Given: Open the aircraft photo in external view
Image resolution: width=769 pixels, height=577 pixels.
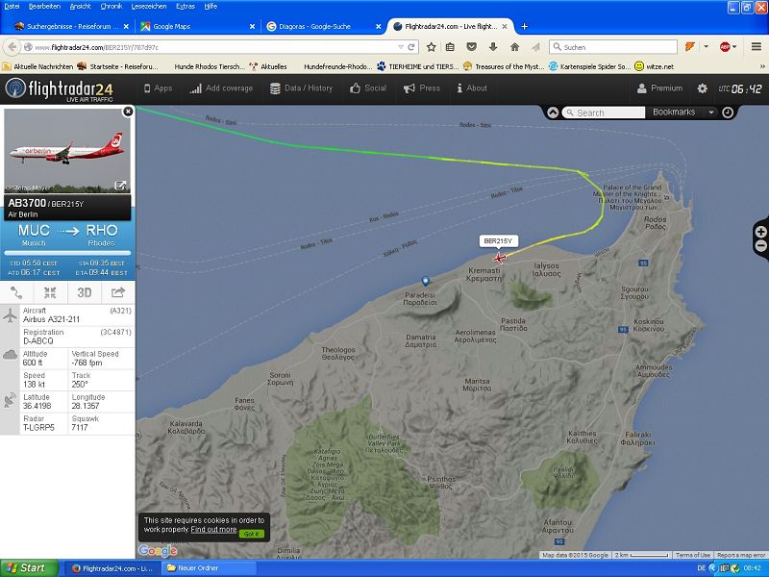Looking at the screenshot, I should [120, 185].
